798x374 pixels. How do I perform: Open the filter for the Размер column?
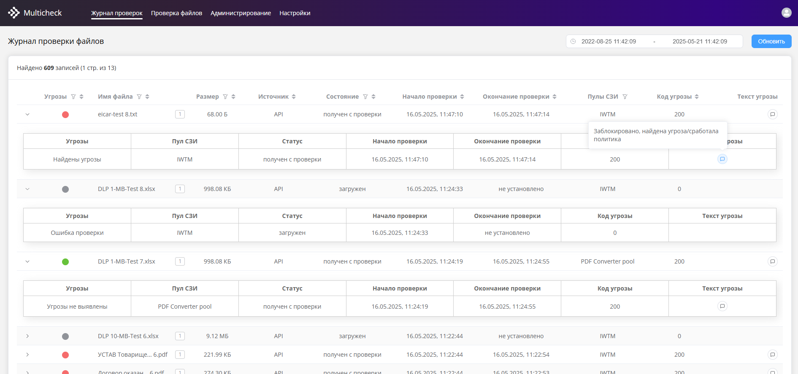225,97
